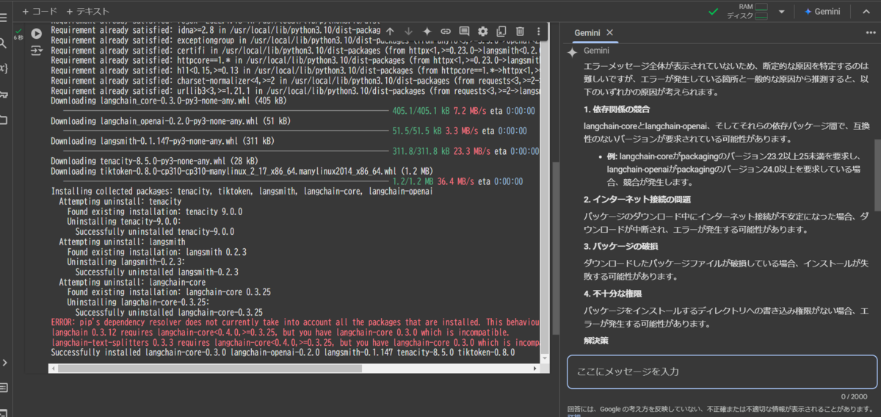Open Gemini panel's three-dot options
The height and width of the screenshot is (417, 881).
[871, 33]
